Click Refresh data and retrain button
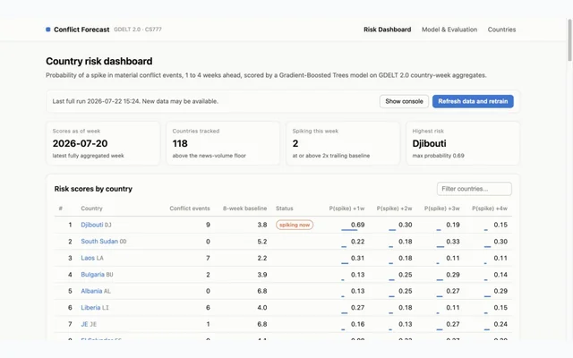 [473, 101]
